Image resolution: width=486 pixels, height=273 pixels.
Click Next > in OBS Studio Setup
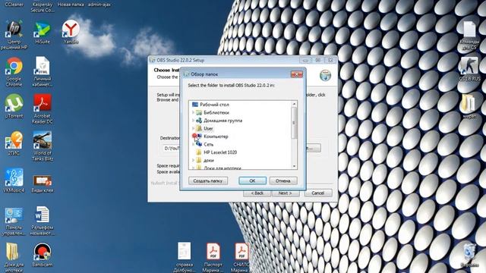click(286, 193)
